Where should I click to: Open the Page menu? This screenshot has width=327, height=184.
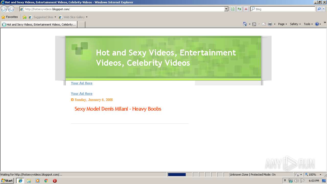click(283, 24)
